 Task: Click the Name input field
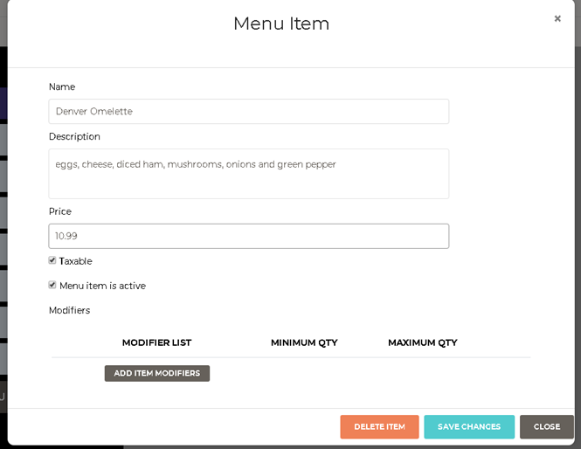click(248, 111)
